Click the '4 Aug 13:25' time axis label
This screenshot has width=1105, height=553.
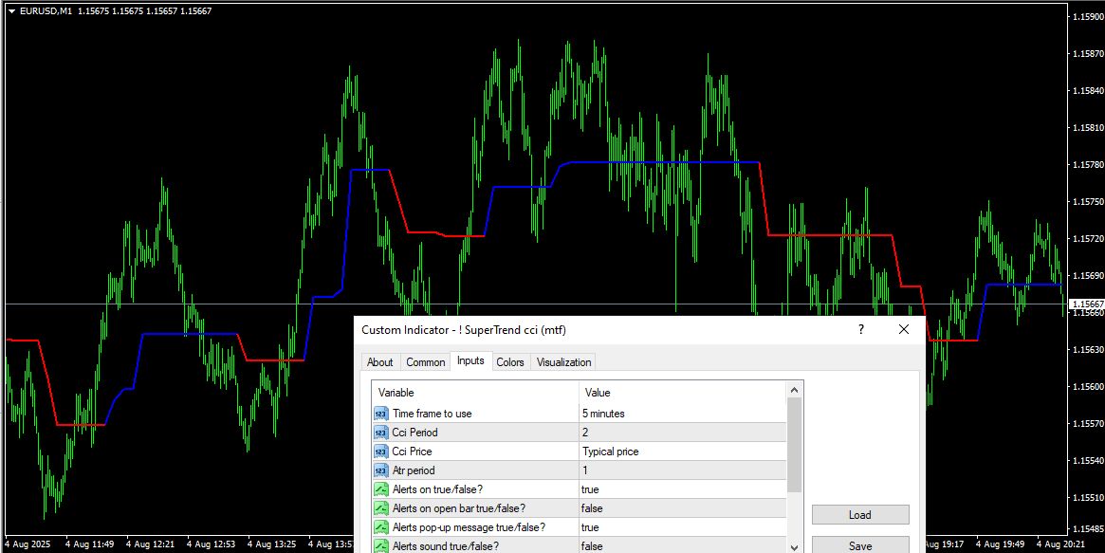273,544
